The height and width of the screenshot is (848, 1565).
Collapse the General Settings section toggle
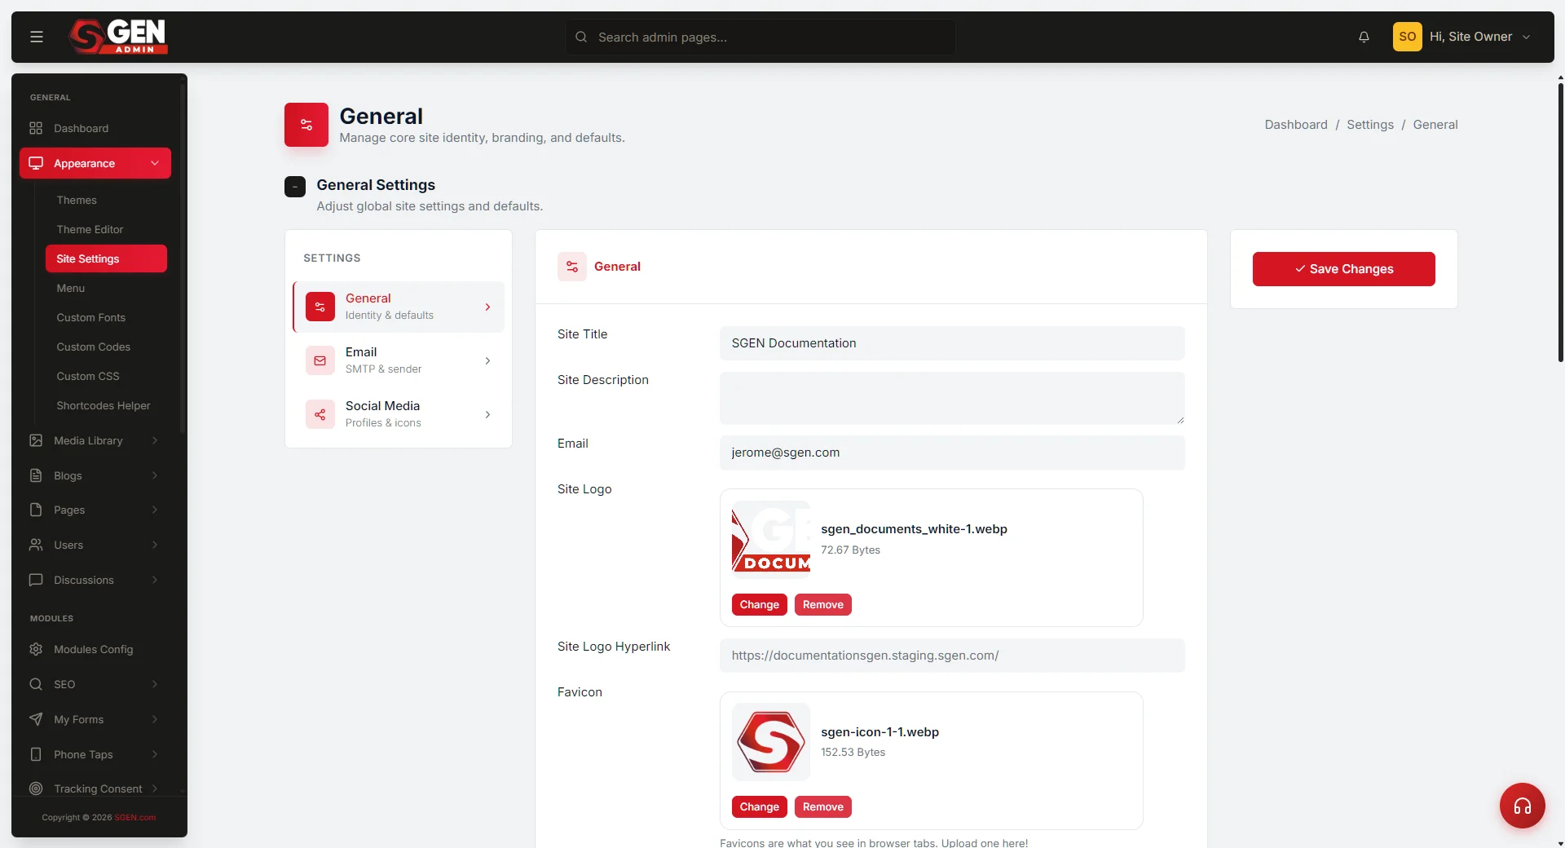tap(295, 187)
